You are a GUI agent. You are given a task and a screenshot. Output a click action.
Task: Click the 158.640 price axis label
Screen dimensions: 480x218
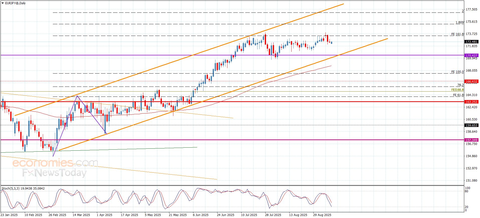pyautogui.click(x=471, y=132)
